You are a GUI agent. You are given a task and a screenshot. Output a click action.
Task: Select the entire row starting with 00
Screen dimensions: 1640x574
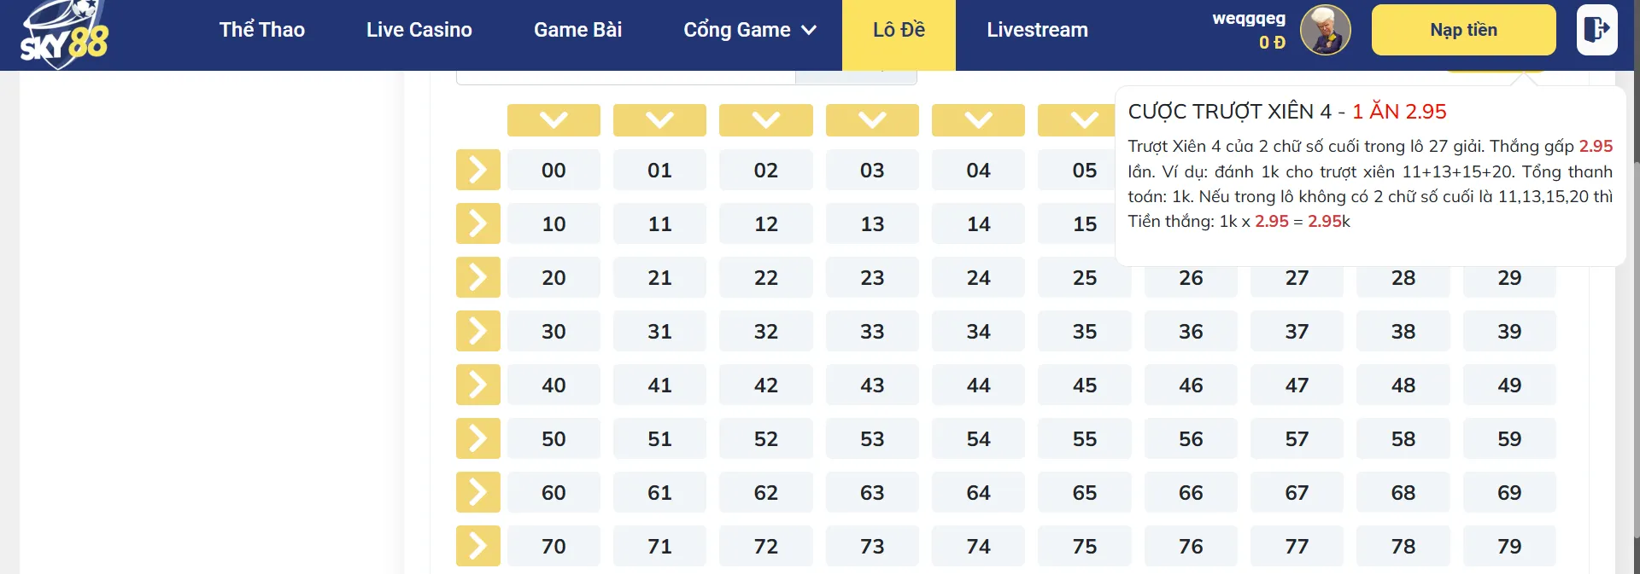coord(477,170)
